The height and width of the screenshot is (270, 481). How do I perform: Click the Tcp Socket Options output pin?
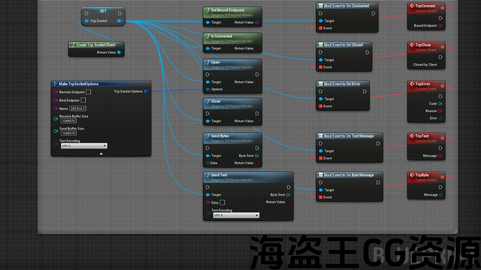(x=146, y=91)
